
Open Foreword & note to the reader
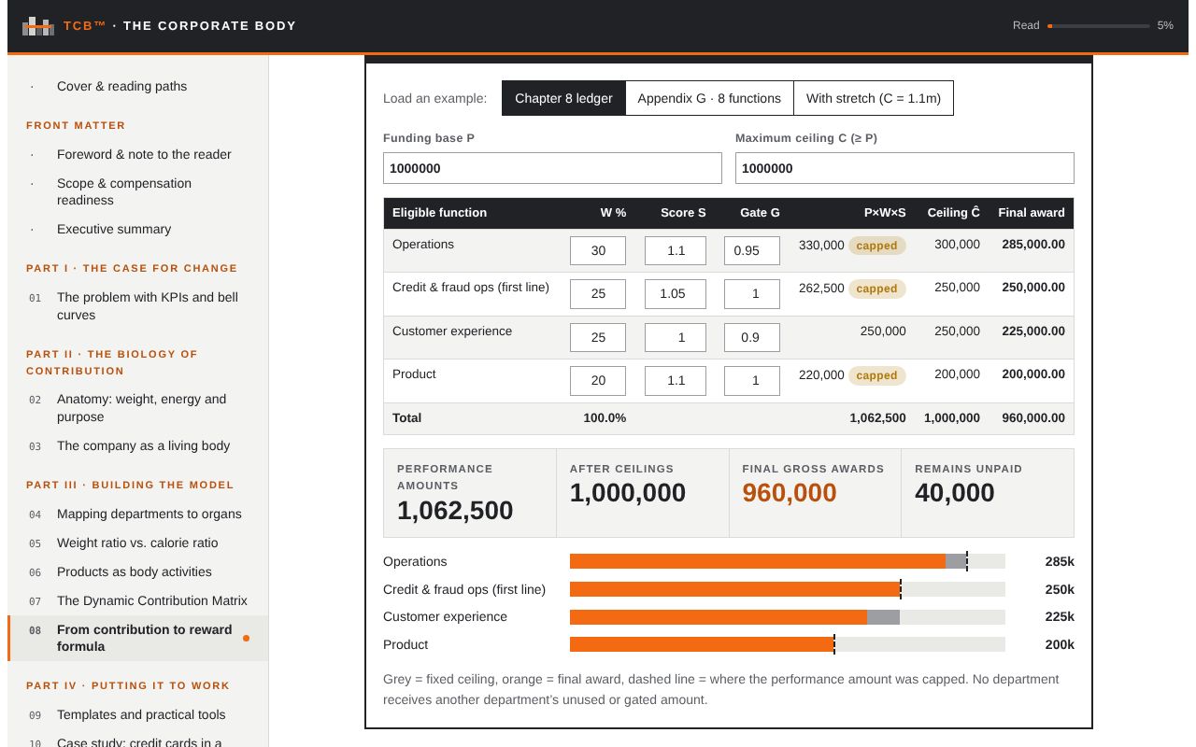pos(137,154)
